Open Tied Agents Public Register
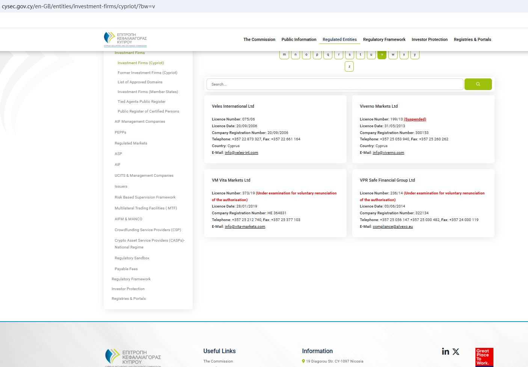Screen dimensions: 528x367 [x=141, y=102]
